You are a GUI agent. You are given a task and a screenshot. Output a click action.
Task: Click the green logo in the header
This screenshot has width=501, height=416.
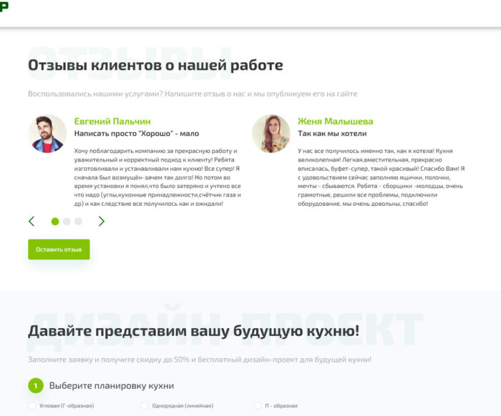tap(4, 6)
